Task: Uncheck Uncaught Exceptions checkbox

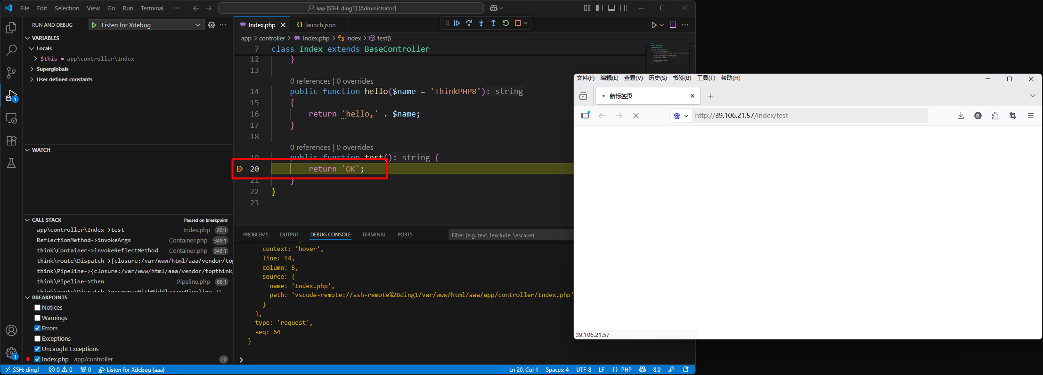Action: [x=37, y=349]
